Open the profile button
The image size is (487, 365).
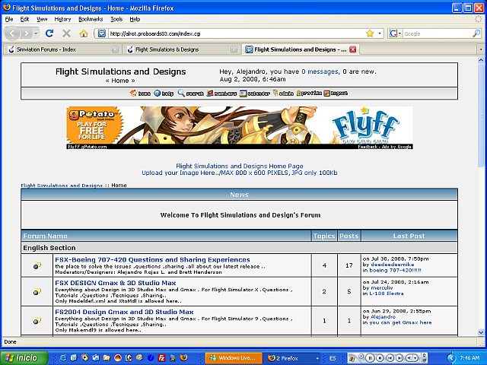coord(309,93)
